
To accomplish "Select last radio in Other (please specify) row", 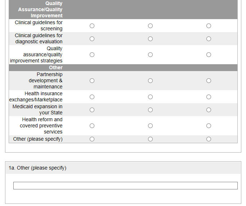I will point(209,139).
